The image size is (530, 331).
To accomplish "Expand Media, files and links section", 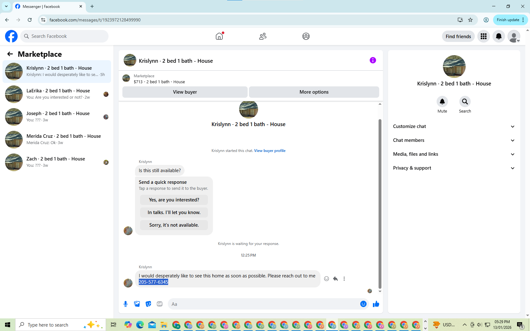I will click(454, 154).
